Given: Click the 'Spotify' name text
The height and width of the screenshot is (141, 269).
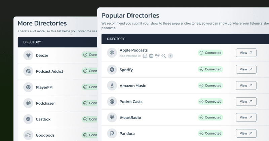Looking at the screenshot, I should 126,70.
